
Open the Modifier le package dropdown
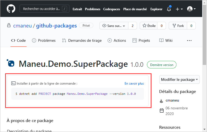click(x=179, y=79)
